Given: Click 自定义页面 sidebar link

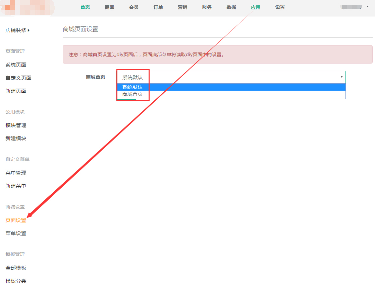Looking at the screenshot, I should [18, 78].
